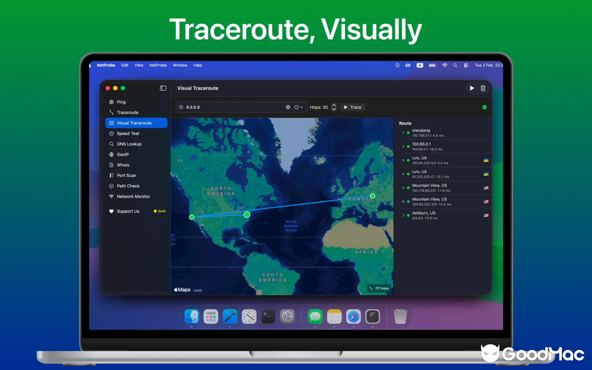
Task: Click the keyboard input A icon
Action: coord(420,65)
